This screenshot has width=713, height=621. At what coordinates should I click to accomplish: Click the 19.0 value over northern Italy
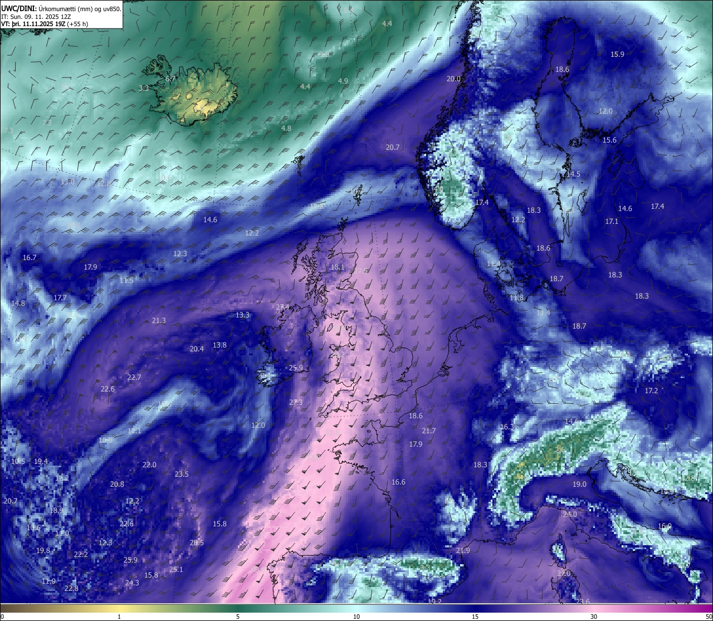(579, 484)
